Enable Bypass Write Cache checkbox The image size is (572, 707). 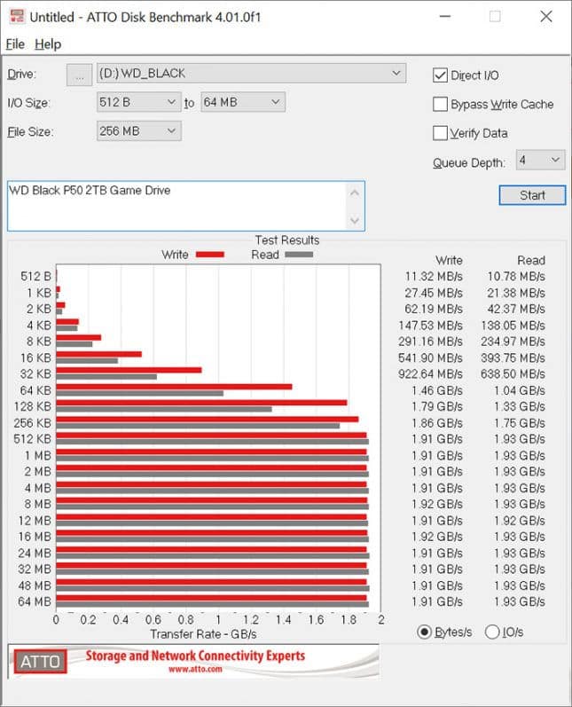point(440,104)
